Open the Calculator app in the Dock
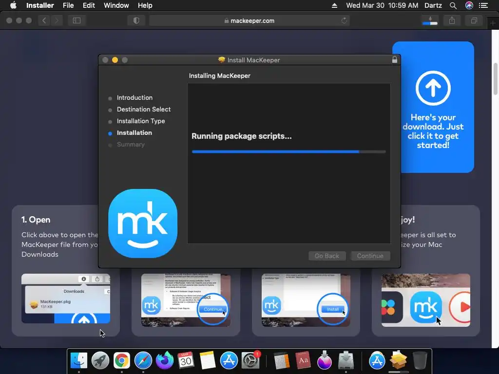Screen dimensions: 499x374 [x=281, y=361]
